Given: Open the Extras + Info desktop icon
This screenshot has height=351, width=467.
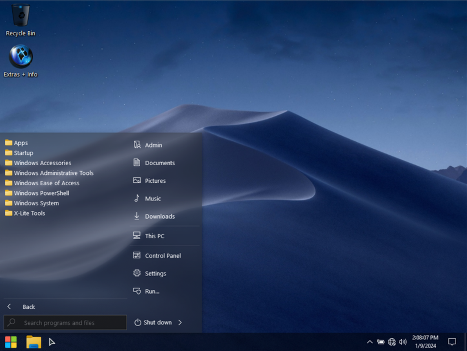Looking at the screenshot, I should point(20,61).
